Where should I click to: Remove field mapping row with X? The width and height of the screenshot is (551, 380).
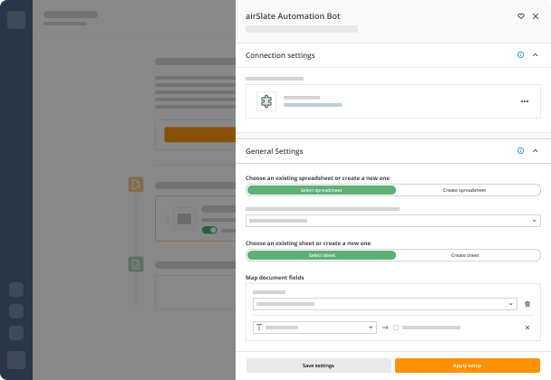[527, 328]
